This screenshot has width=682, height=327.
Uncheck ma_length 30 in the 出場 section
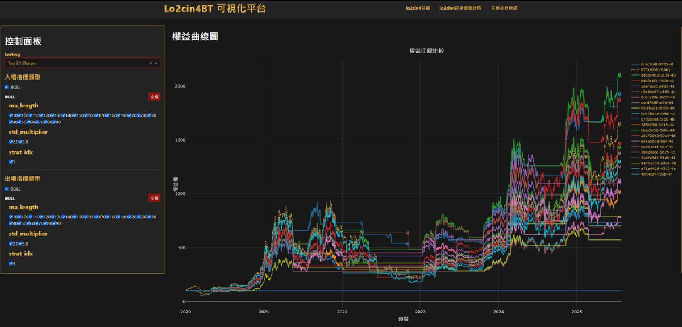(149, 217)
